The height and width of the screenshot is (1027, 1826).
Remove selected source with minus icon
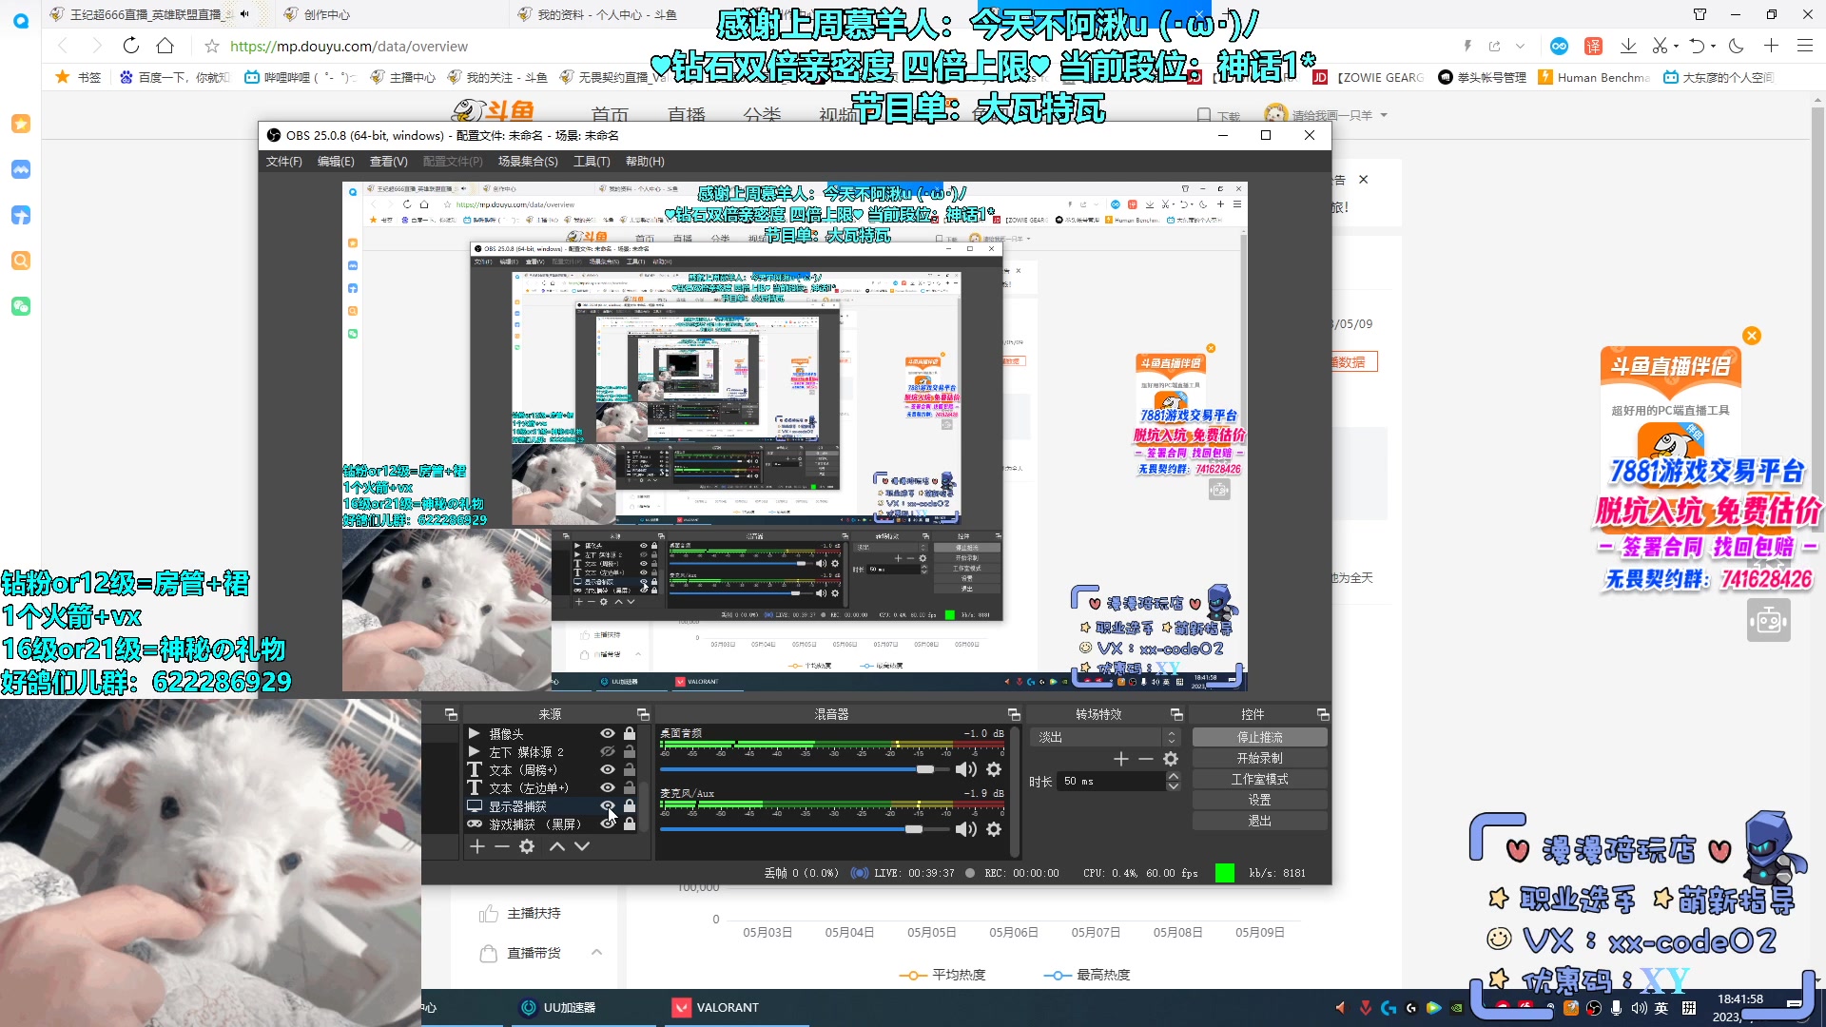pos(502,846)
